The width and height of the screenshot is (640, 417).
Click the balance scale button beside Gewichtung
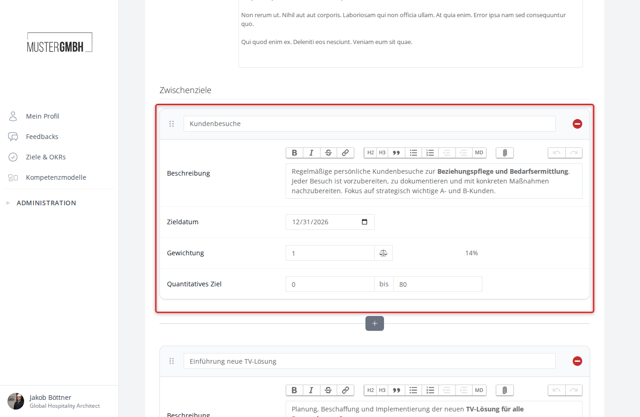pos(384,253)
